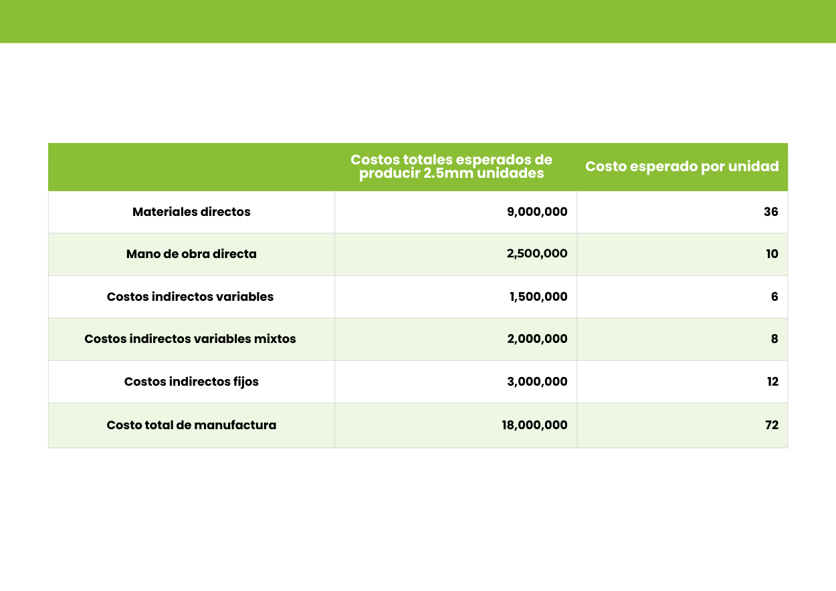The image size is (836, 591).
Task: Click the unit cost value 10
Action: click(x=772, y=254)
